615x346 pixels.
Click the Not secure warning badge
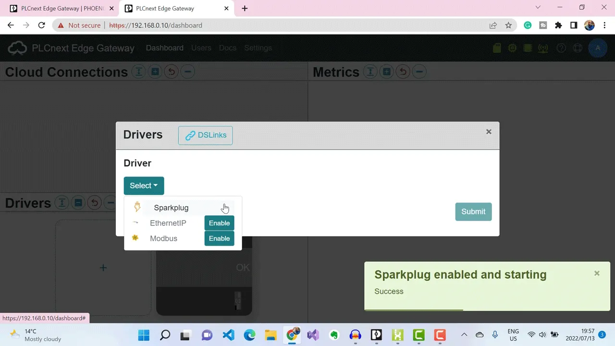pyautogui.click(x=79, y=25)
